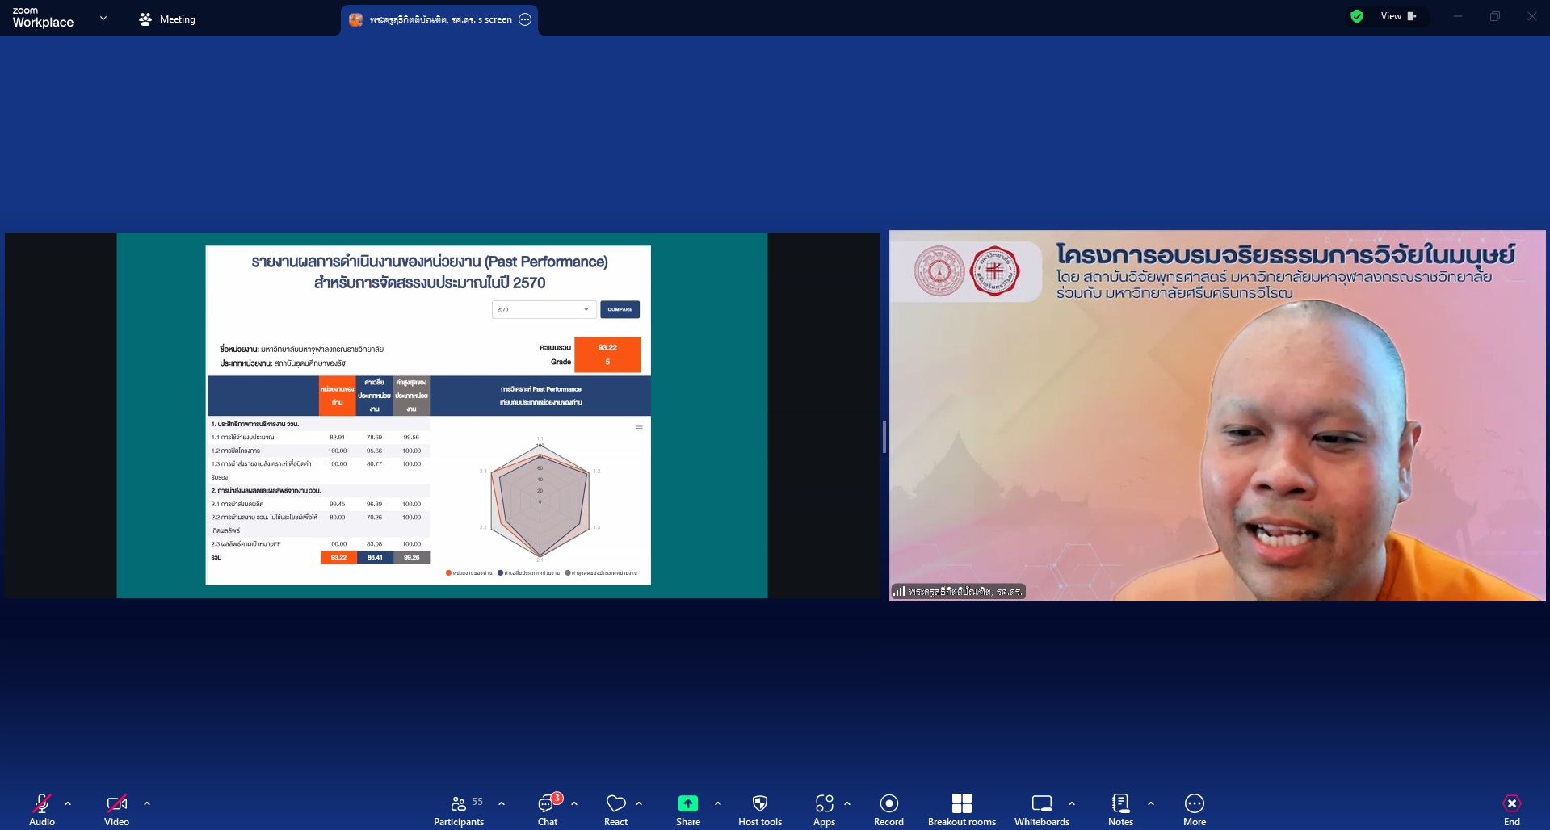Open the React emoji menu
Screen dimensions: 1550x830
click(x=615, y=809)
